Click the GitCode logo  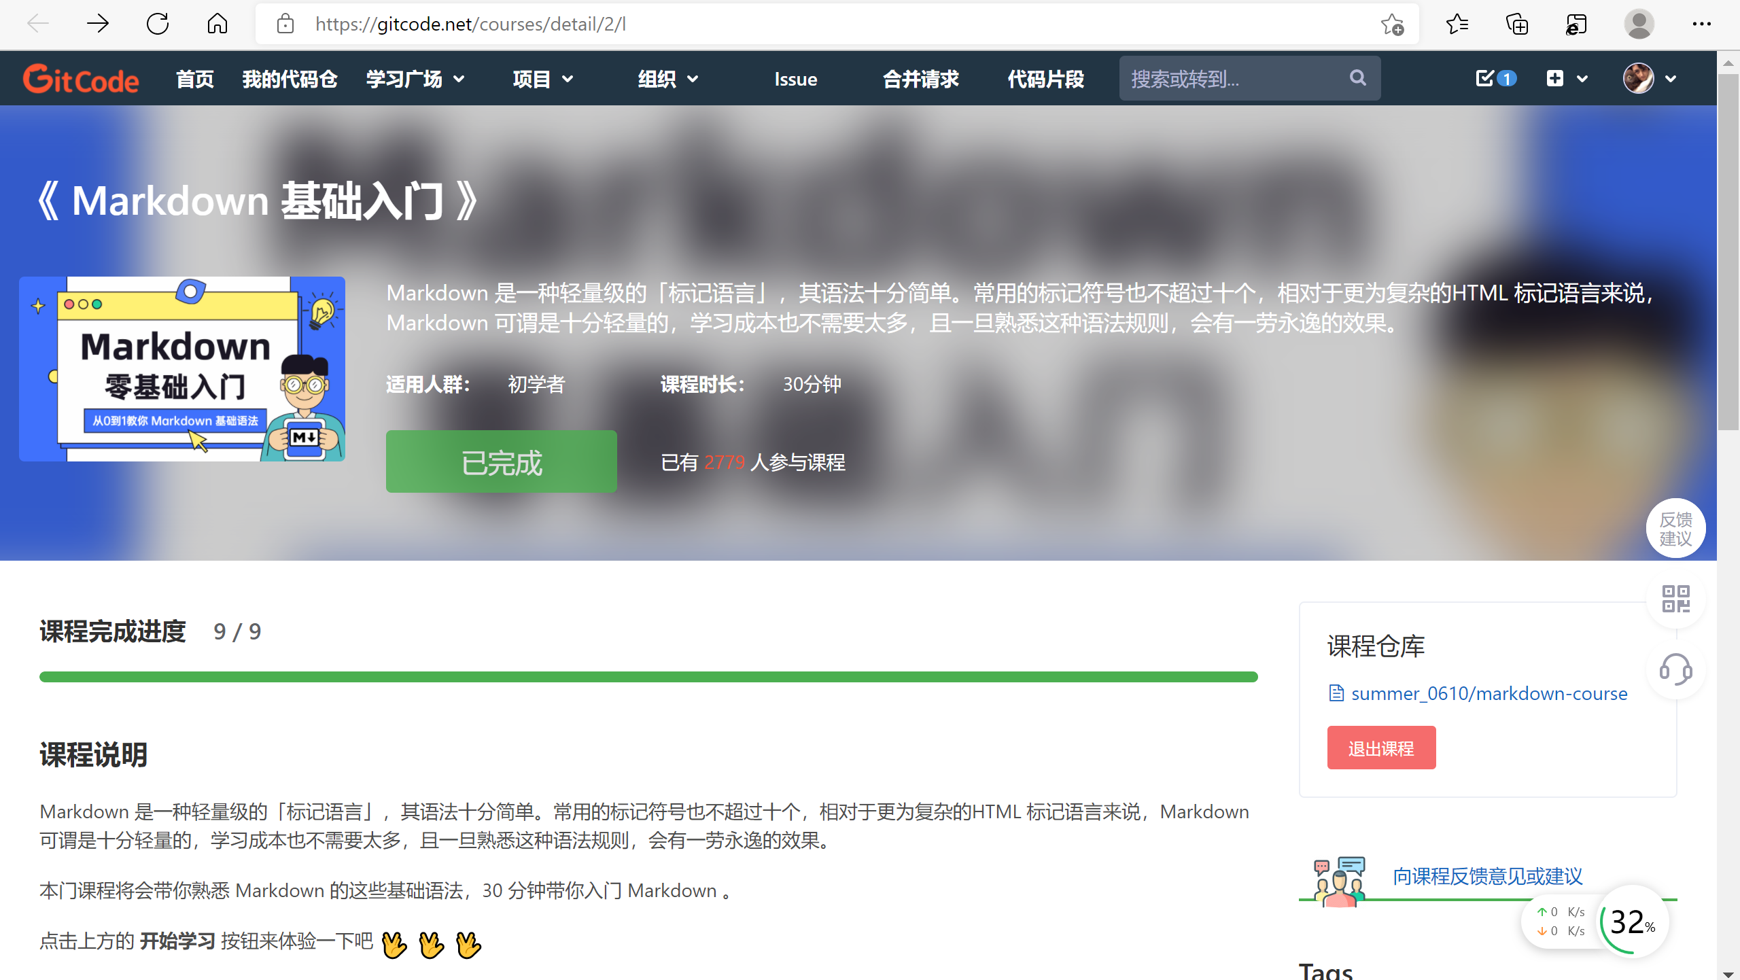(80, 79)
